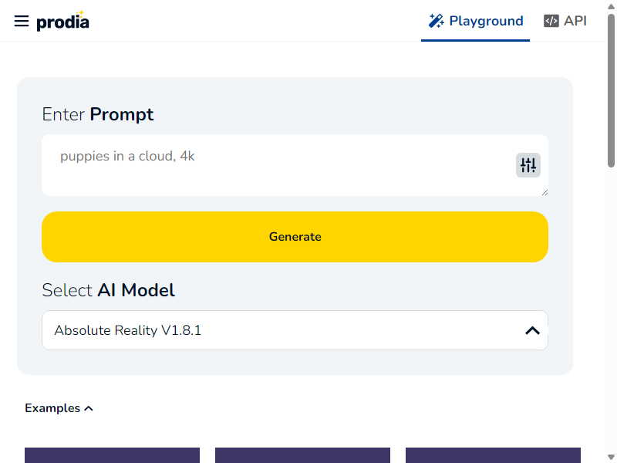Click the API code bracket icon

(x=551, y=21)
